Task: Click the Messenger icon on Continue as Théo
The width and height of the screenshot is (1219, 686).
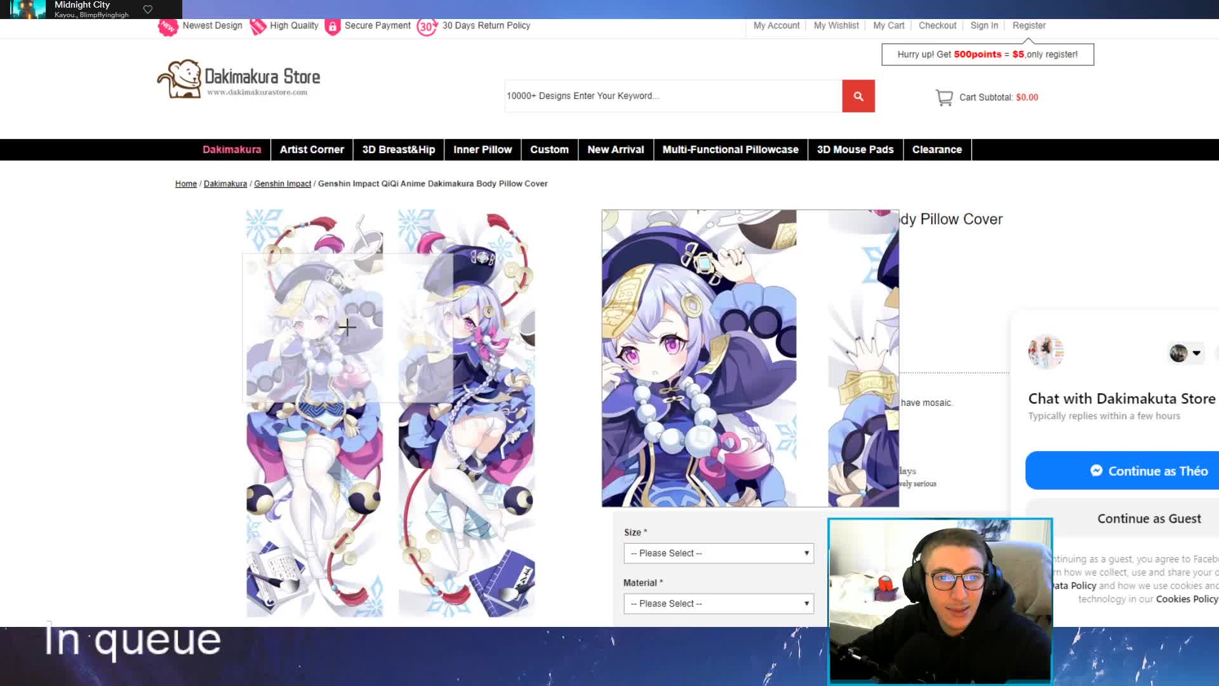Action: pos(1096,471)
